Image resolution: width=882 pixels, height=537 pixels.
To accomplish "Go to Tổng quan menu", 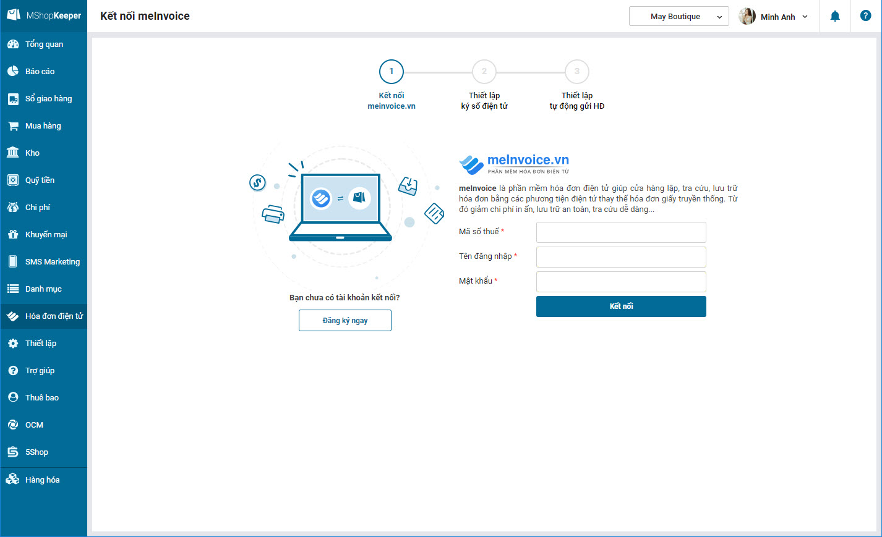I will click(x=44, y=44).
